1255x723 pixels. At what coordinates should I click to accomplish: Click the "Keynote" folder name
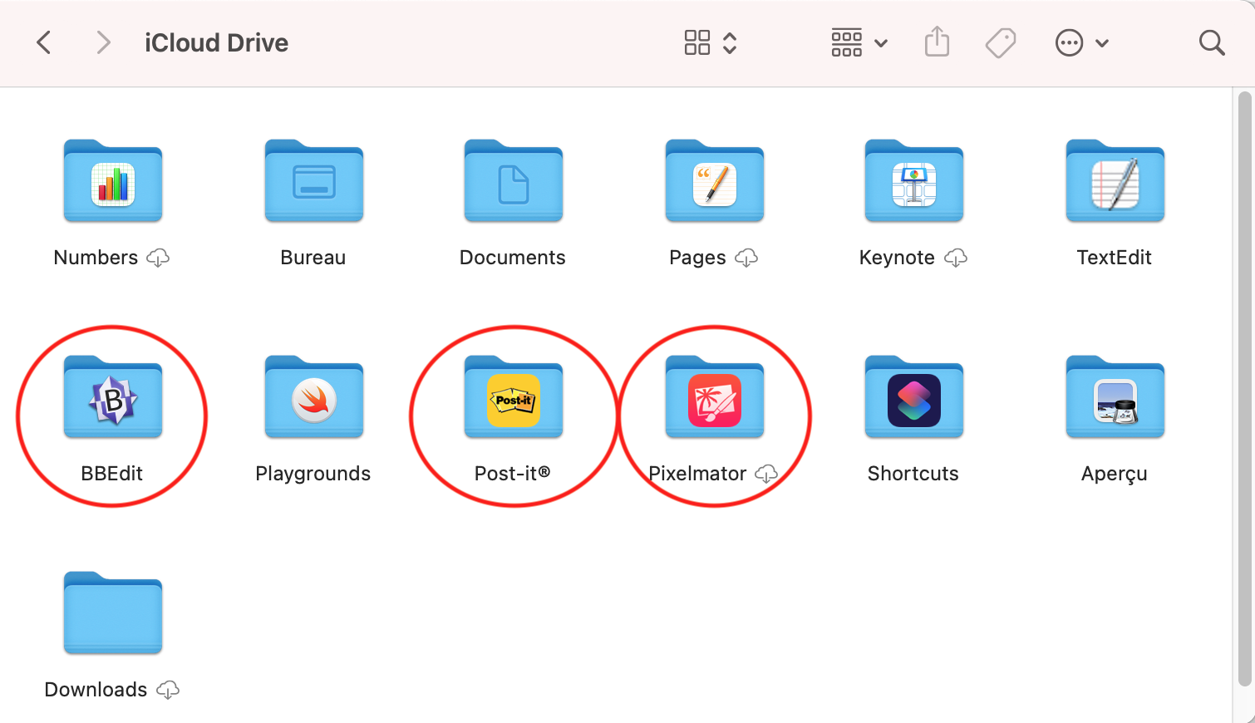pyautogui.click(x=897, y=258)
